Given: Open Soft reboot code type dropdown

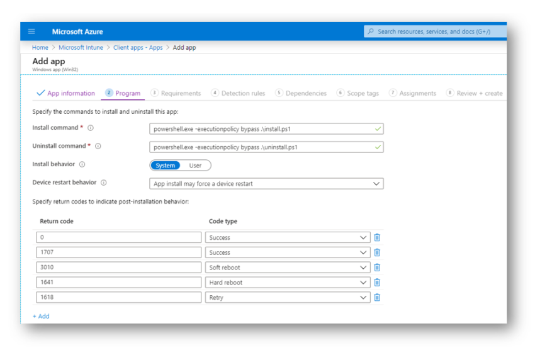Looking at the screenshot, I should pos(288,268).
